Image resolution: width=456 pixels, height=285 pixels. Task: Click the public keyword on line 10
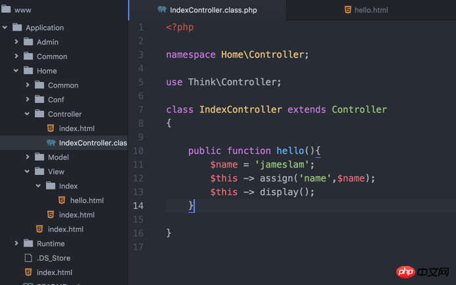click(205, 151)
